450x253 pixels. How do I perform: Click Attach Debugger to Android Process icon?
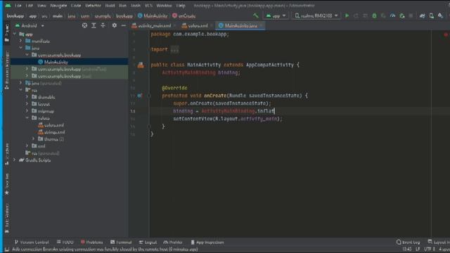click(402, 15)
